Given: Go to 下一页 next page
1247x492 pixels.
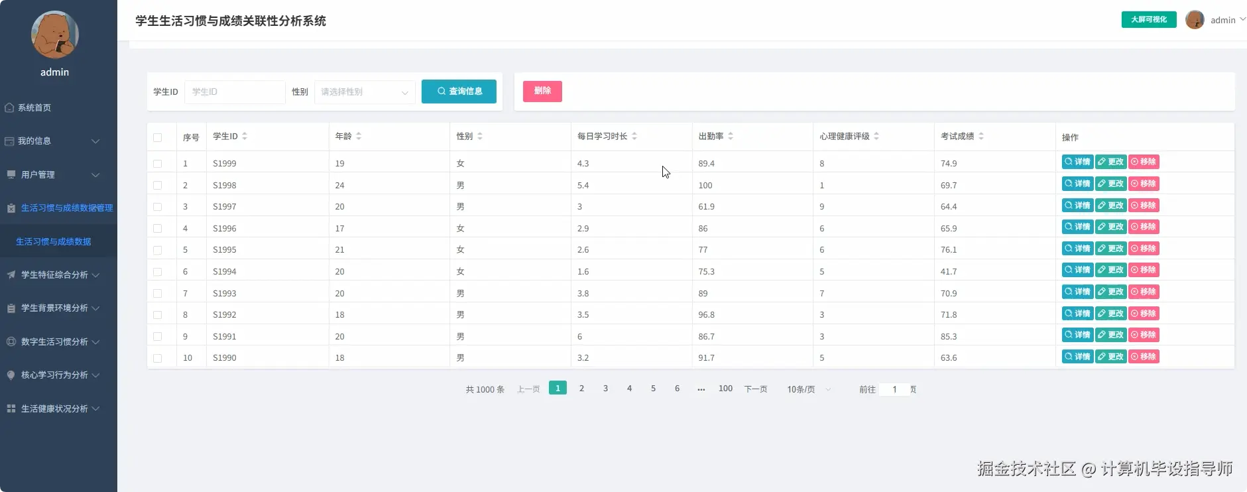Looking at the screenshot, I should pyautogui.click(x=756, y=389).
